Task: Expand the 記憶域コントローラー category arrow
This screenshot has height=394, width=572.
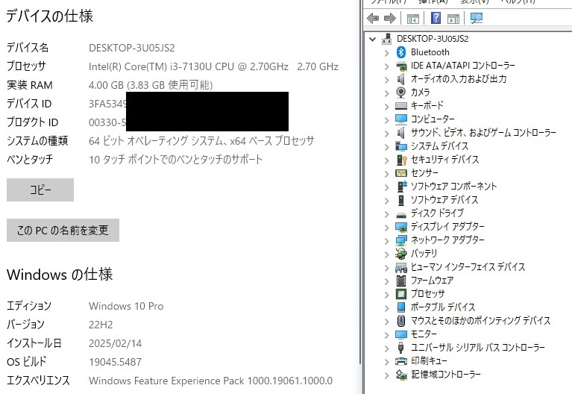Action: pos(387,375)
